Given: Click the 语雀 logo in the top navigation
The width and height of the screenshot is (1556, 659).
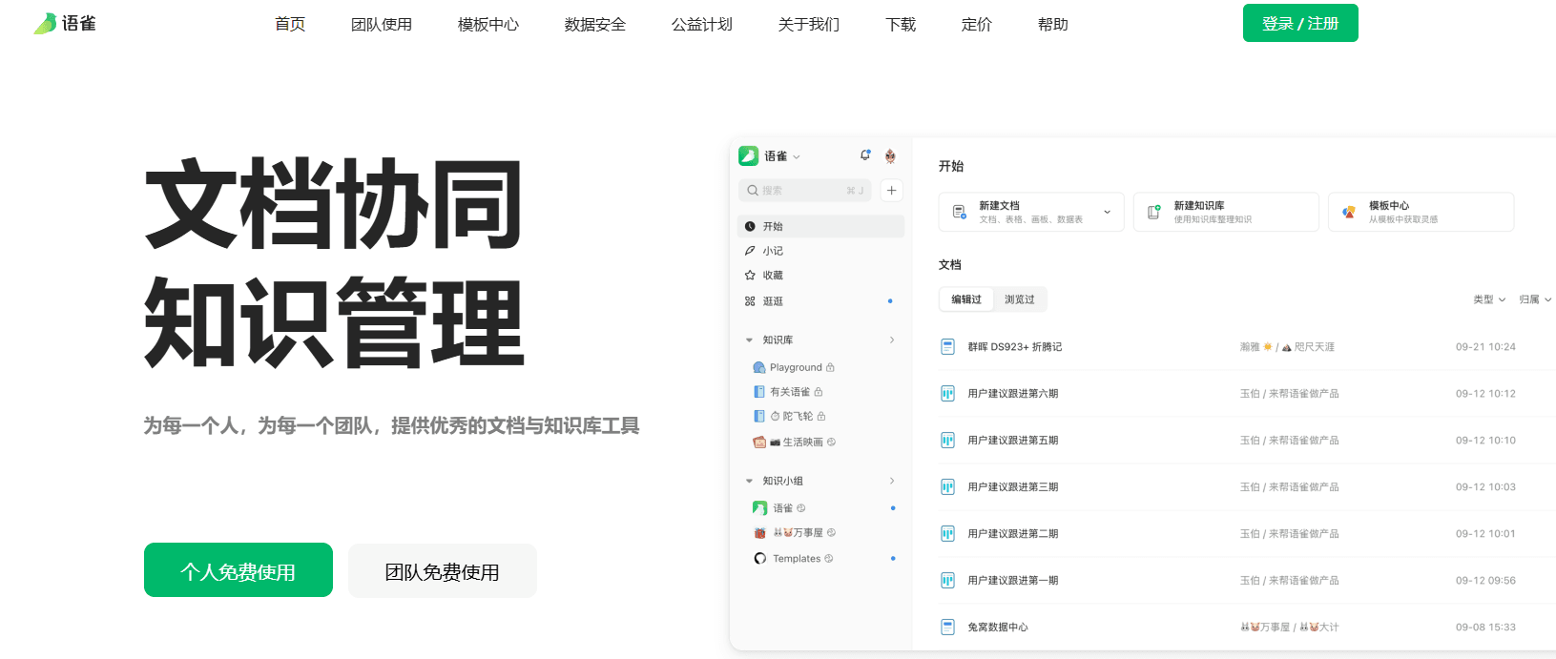Looking at the screenshot, I should point(64,24).
